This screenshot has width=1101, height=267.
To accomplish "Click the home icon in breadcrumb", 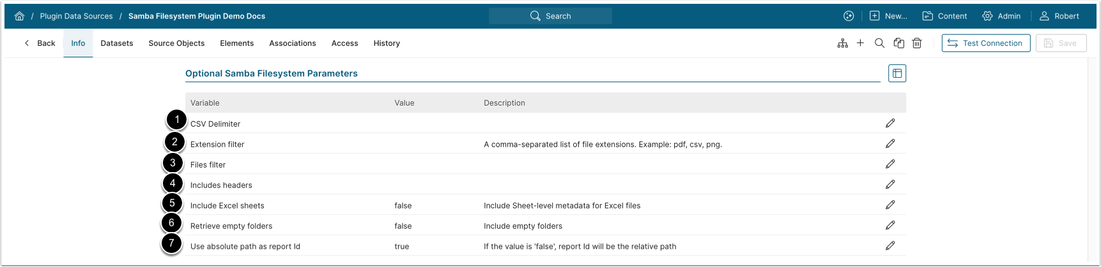I will (20, 16).
